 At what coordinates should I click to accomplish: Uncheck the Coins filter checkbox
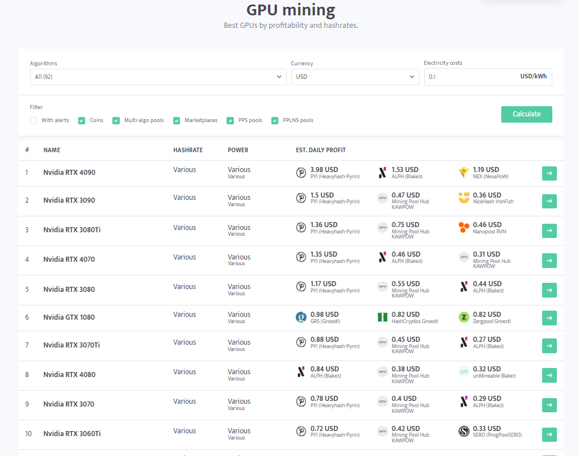pos(82,120)
